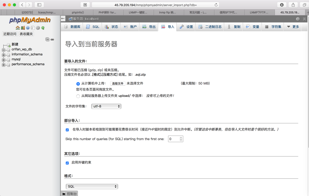
Task: Switch to LNMP下FTP Safari tab
Action: [x=259, y=12]
